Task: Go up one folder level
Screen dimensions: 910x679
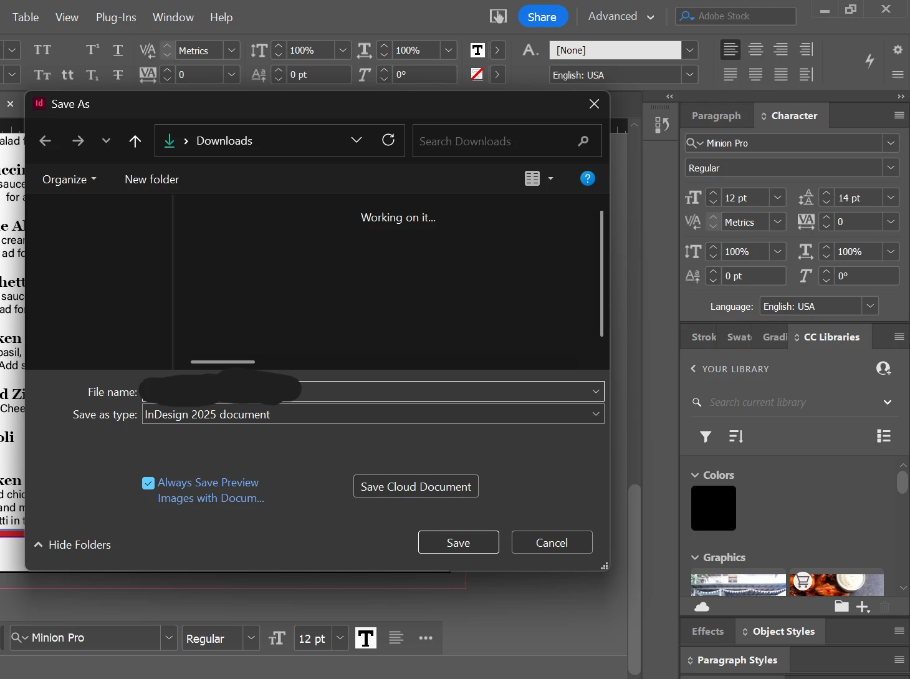Action: 135,141
